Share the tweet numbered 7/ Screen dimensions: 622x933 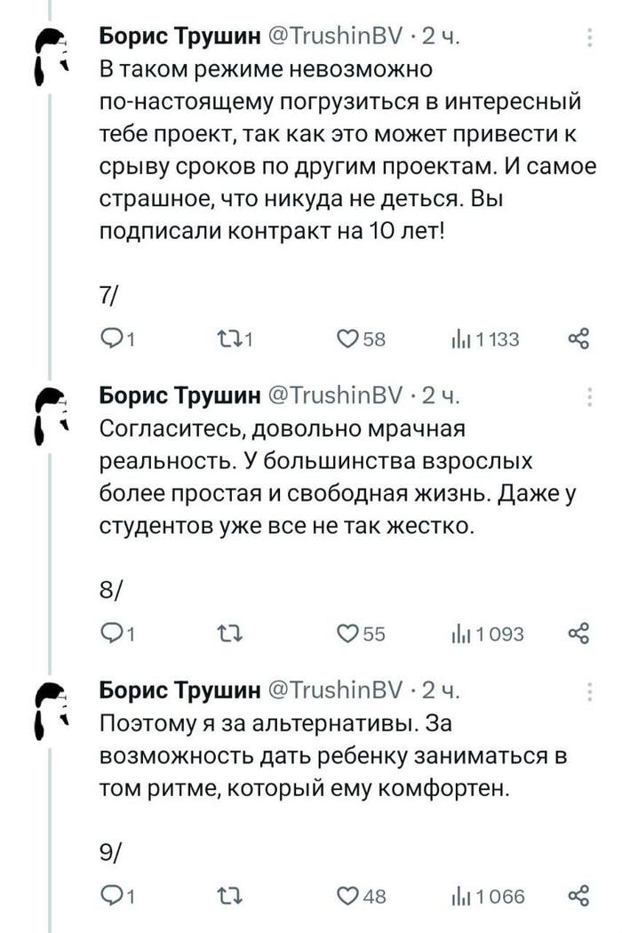click(x=578, y=338)
